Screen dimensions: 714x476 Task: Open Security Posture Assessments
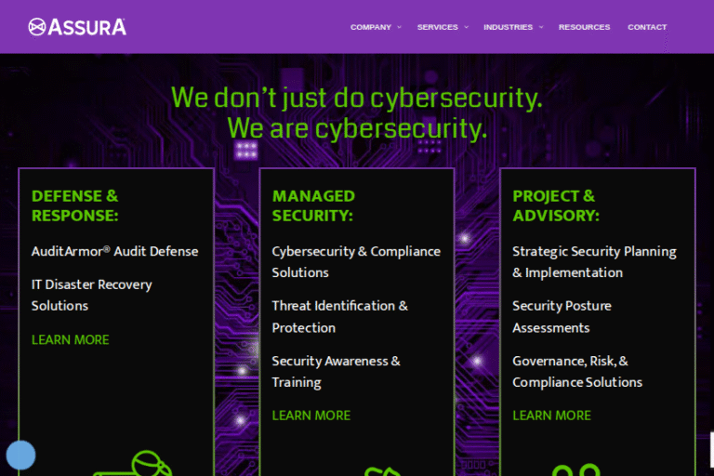(x=562, y=316)
